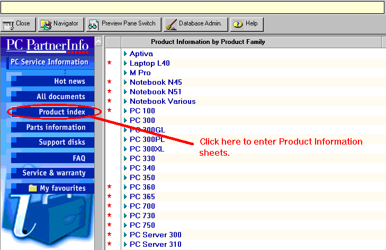Click the red star beside Laptop L40

point(110,63)
